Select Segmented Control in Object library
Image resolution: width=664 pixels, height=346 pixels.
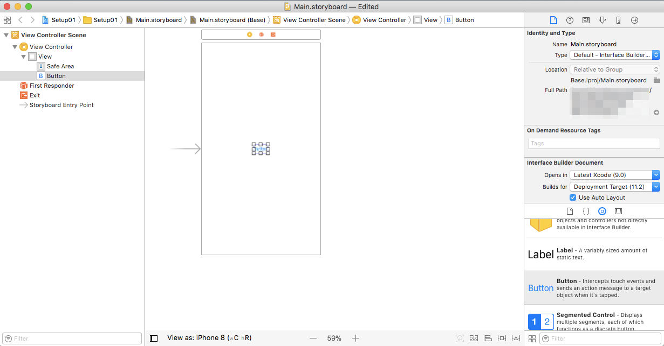(x=594, y=318)
